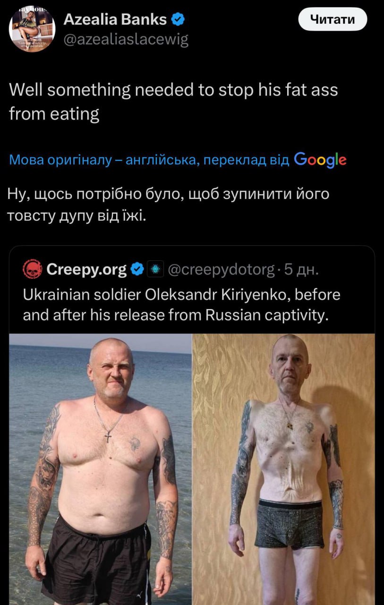Click the Creepy.org red skull avatar
384x605 pixels.
coord(33,269)
